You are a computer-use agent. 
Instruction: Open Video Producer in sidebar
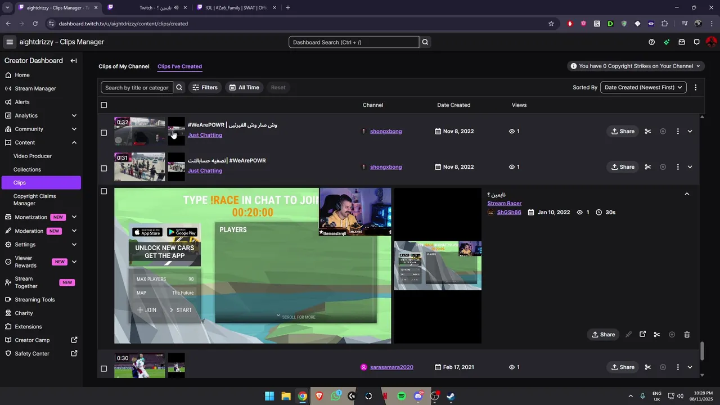click(33, 156)
